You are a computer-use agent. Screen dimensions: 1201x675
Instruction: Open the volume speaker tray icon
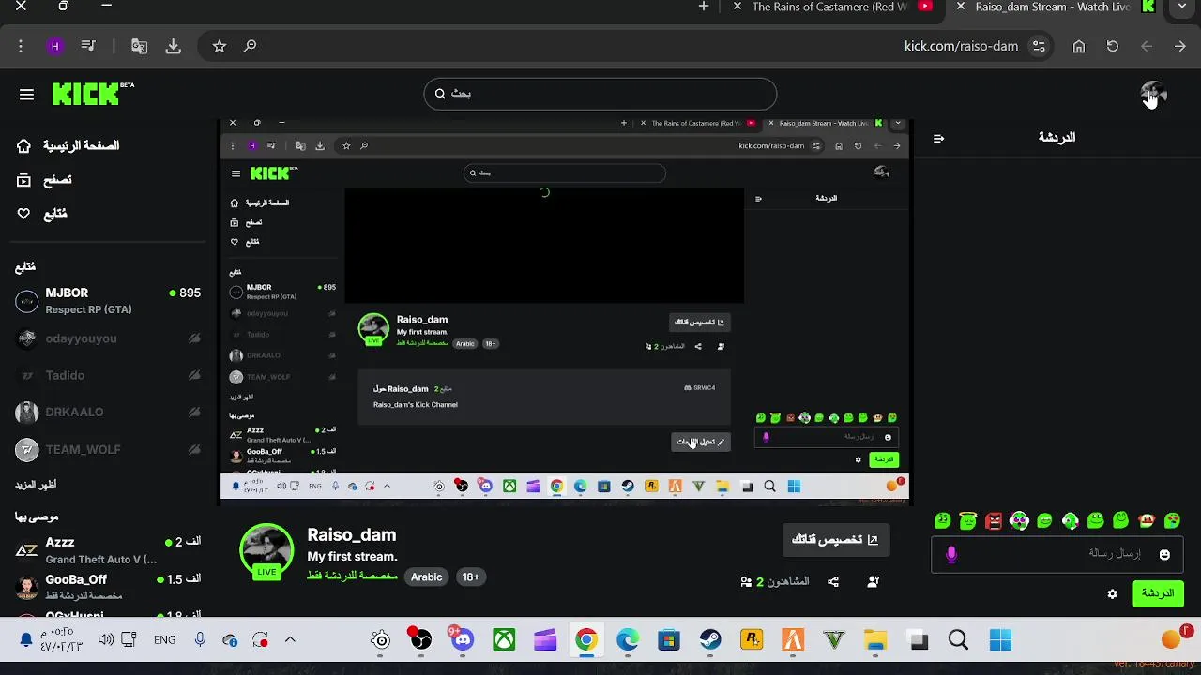click(106, 640)
